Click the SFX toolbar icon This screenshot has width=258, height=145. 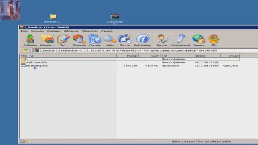point(214,40)
